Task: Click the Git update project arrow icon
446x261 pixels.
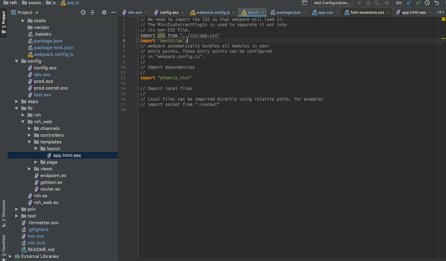Action: [x=409, y=3]
